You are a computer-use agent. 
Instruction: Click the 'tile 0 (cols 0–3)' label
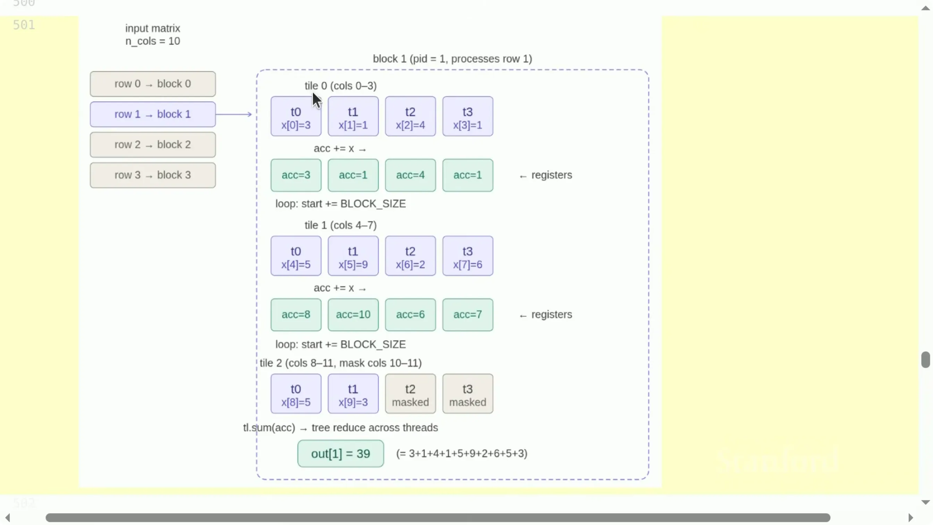click(341, 86)
